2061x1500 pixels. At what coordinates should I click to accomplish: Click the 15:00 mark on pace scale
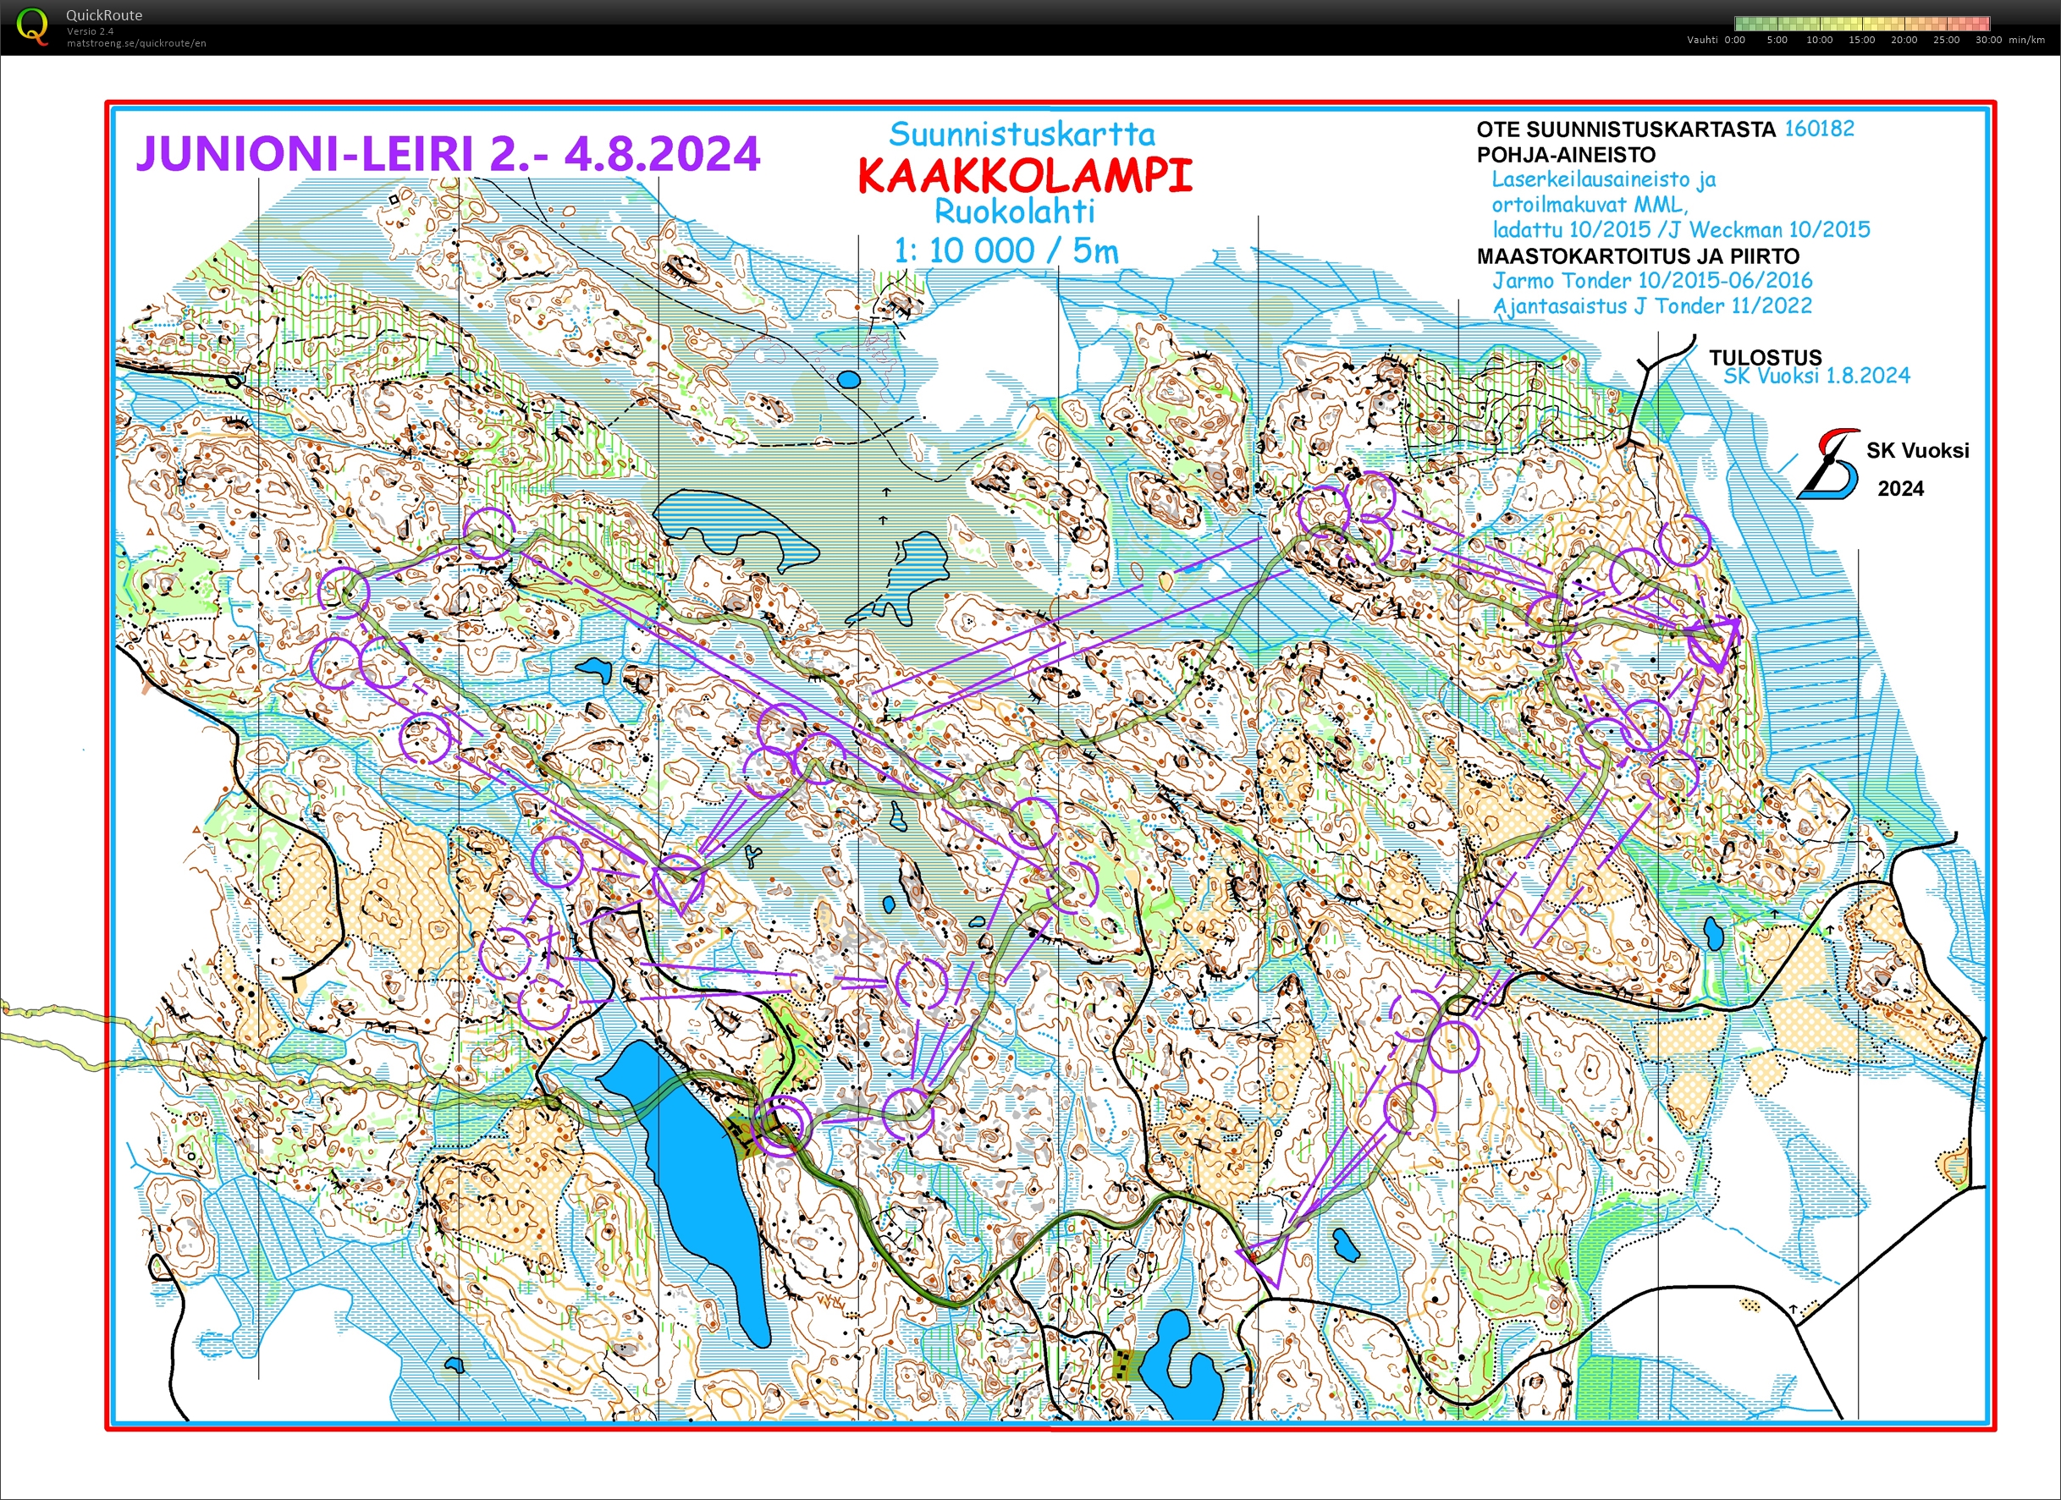tap(1860, 40)
